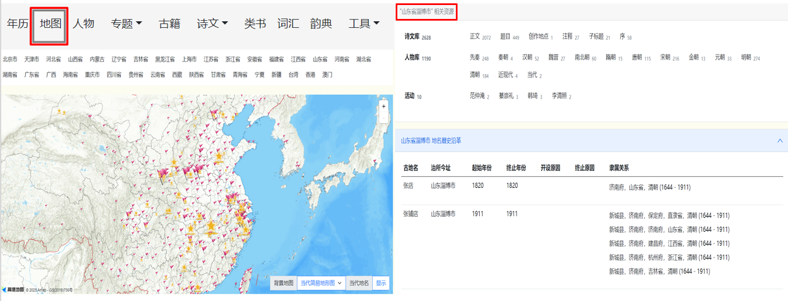Click the 张店 place name row
This screenshot has height=301, width=788.
pyautogui.click(x=408, y=186)
